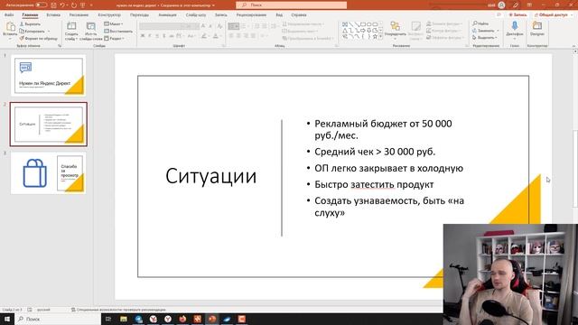Open the Слайд-шоу ribbon tab
The height and width of the screenshot is (325, 578).
tap(196, 15)
